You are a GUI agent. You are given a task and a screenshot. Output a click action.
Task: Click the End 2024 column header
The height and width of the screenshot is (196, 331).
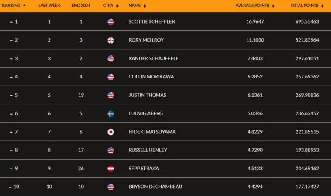(x=81, y=6)
